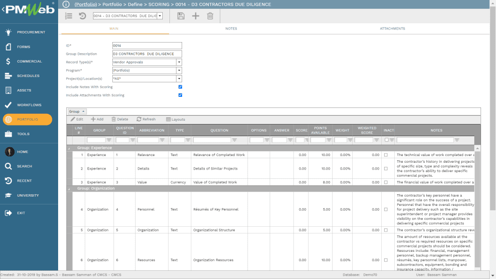Click the Group Description field
This screenshot has height=279, width=496.
click(x=147, y=54)
